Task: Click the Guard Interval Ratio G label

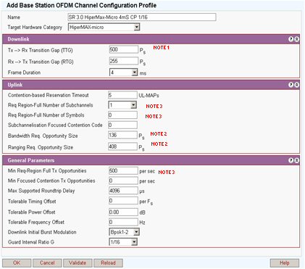Action: coord(31,242)
